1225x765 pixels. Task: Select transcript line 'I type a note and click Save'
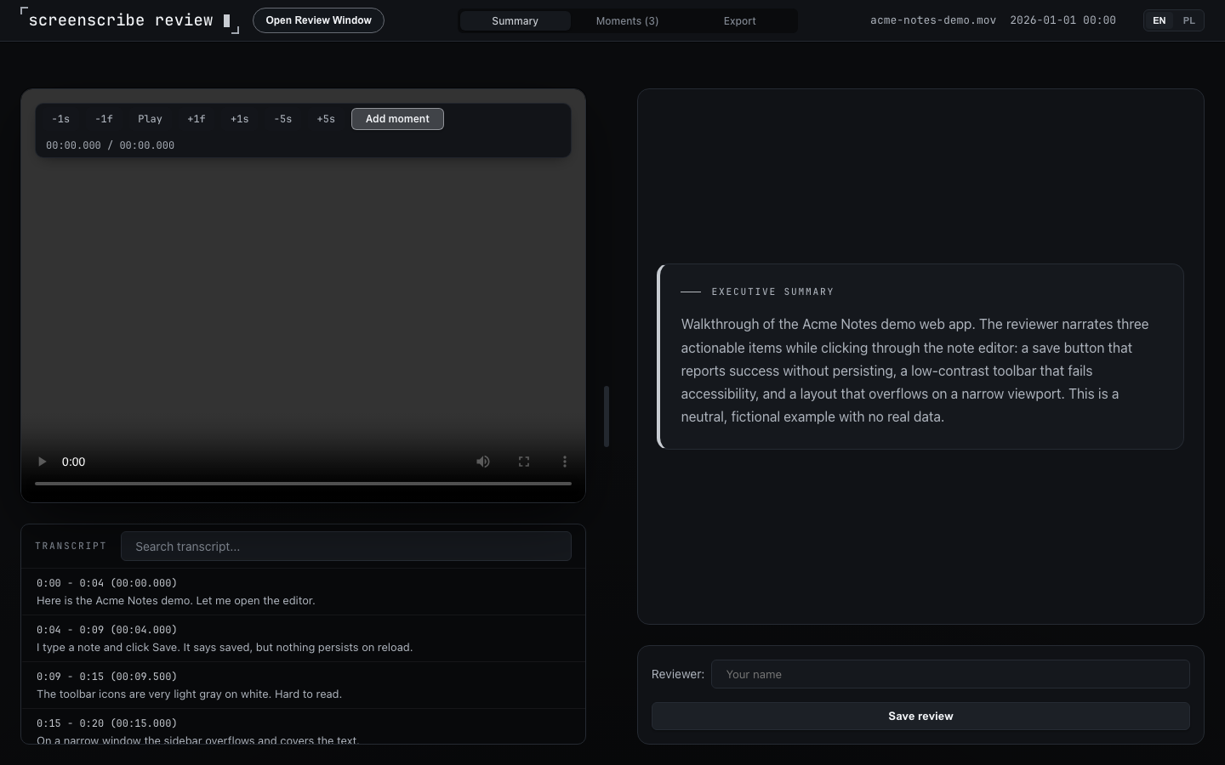click(x=303, y=638)
